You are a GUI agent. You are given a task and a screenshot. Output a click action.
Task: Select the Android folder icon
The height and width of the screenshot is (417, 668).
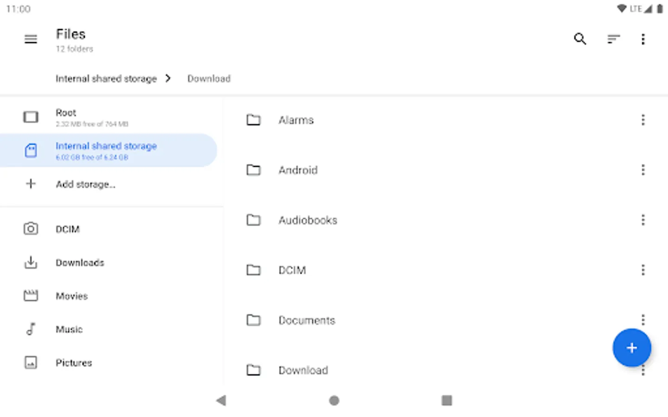coord(253,170)
